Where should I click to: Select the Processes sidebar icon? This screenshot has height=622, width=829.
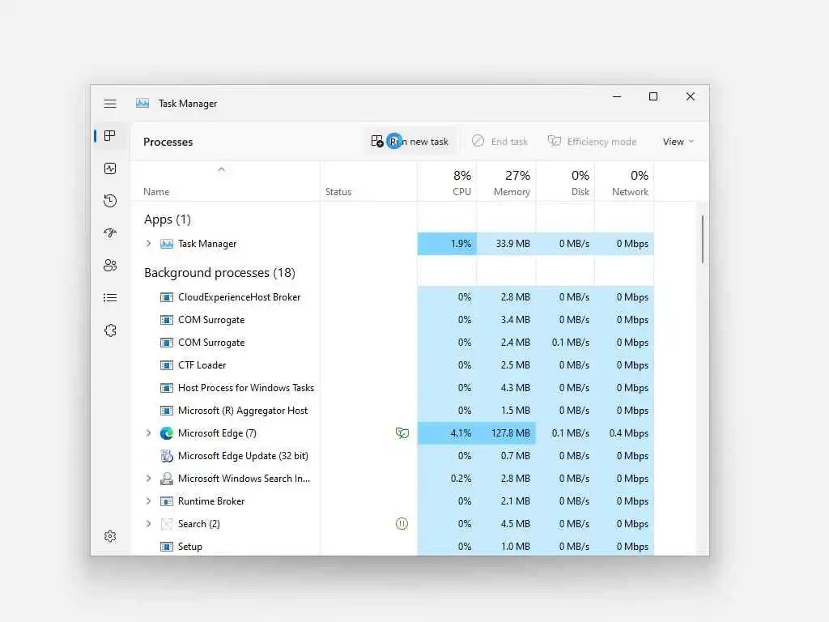[x=110, y=136]
